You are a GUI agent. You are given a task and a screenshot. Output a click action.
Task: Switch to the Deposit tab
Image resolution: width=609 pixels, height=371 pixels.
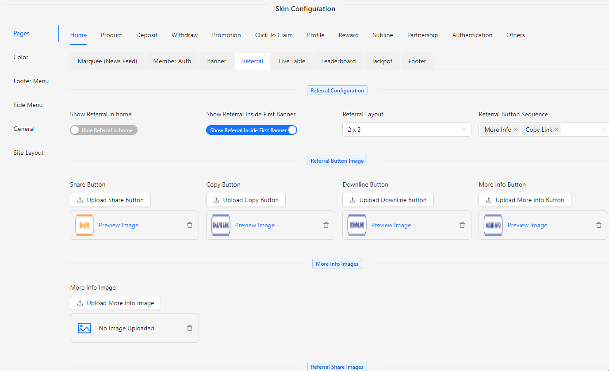(147, 35)
